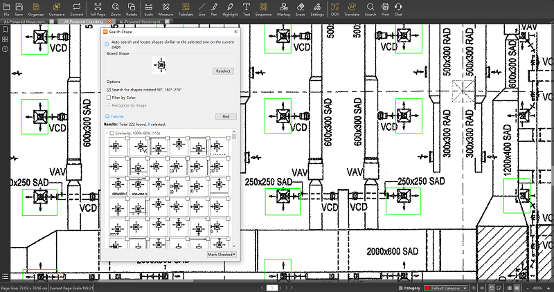Click the Reselect button

(x=223, y=71)
